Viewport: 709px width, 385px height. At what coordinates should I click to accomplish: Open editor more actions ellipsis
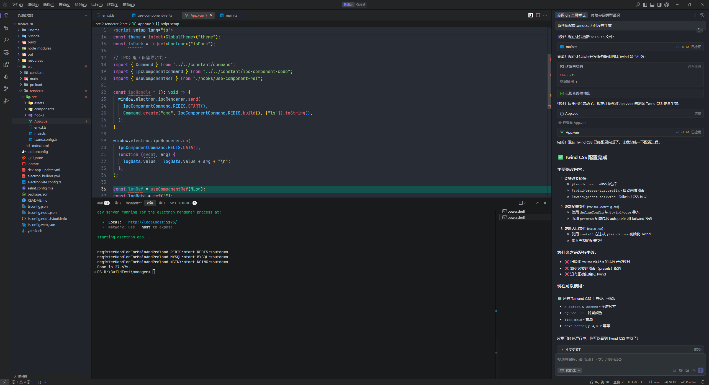coord(545,15)
